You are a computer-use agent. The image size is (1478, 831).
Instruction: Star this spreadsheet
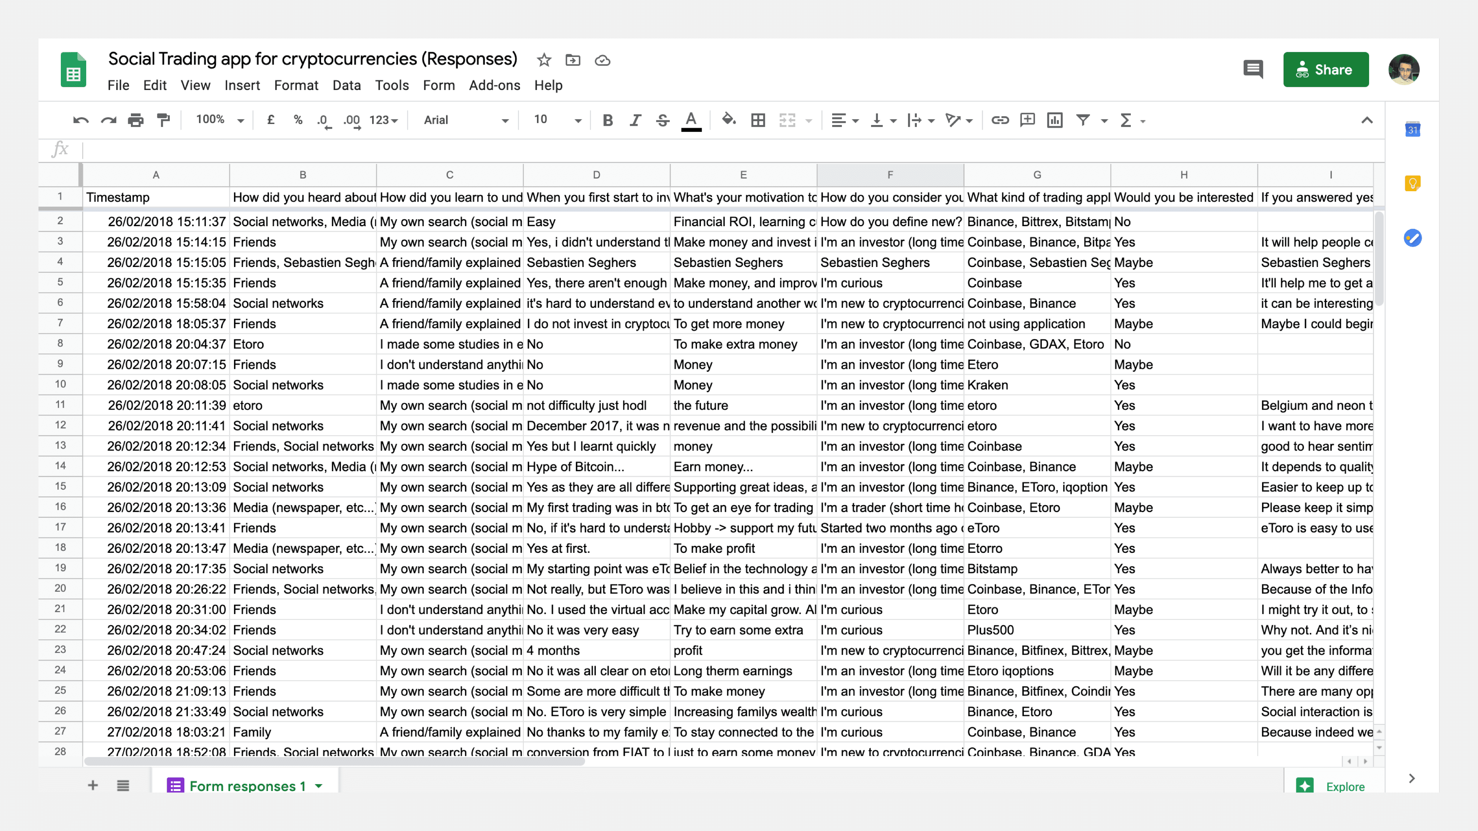pos(543,60)
